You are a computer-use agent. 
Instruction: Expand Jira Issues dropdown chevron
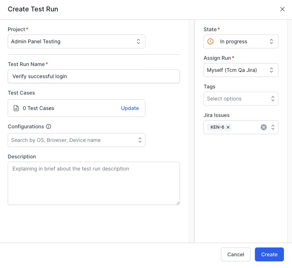[x=273, y=127]
